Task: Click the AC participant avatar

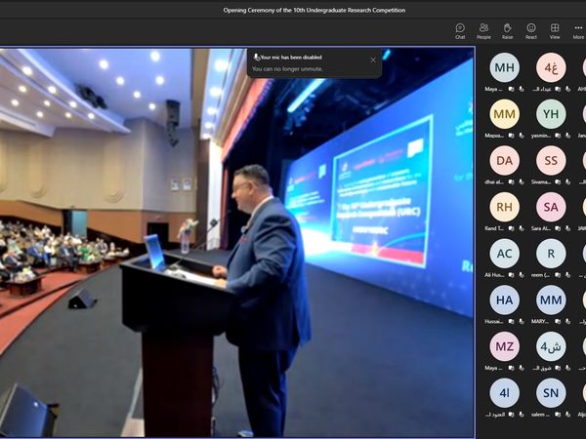Action: tap(504, 254)
